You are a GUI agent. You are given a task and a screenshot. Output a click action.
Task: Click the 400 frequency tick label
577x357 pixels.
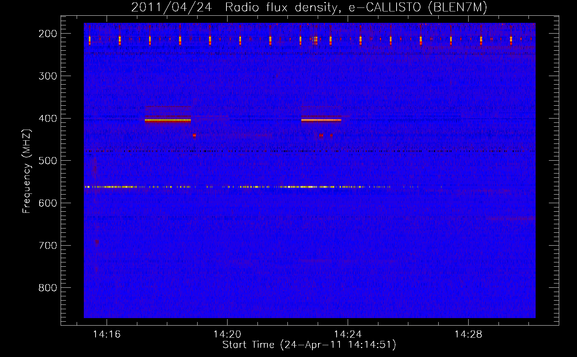(48, 119)
